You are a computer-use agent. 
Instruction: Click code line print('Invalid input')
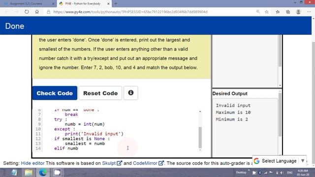94,134
